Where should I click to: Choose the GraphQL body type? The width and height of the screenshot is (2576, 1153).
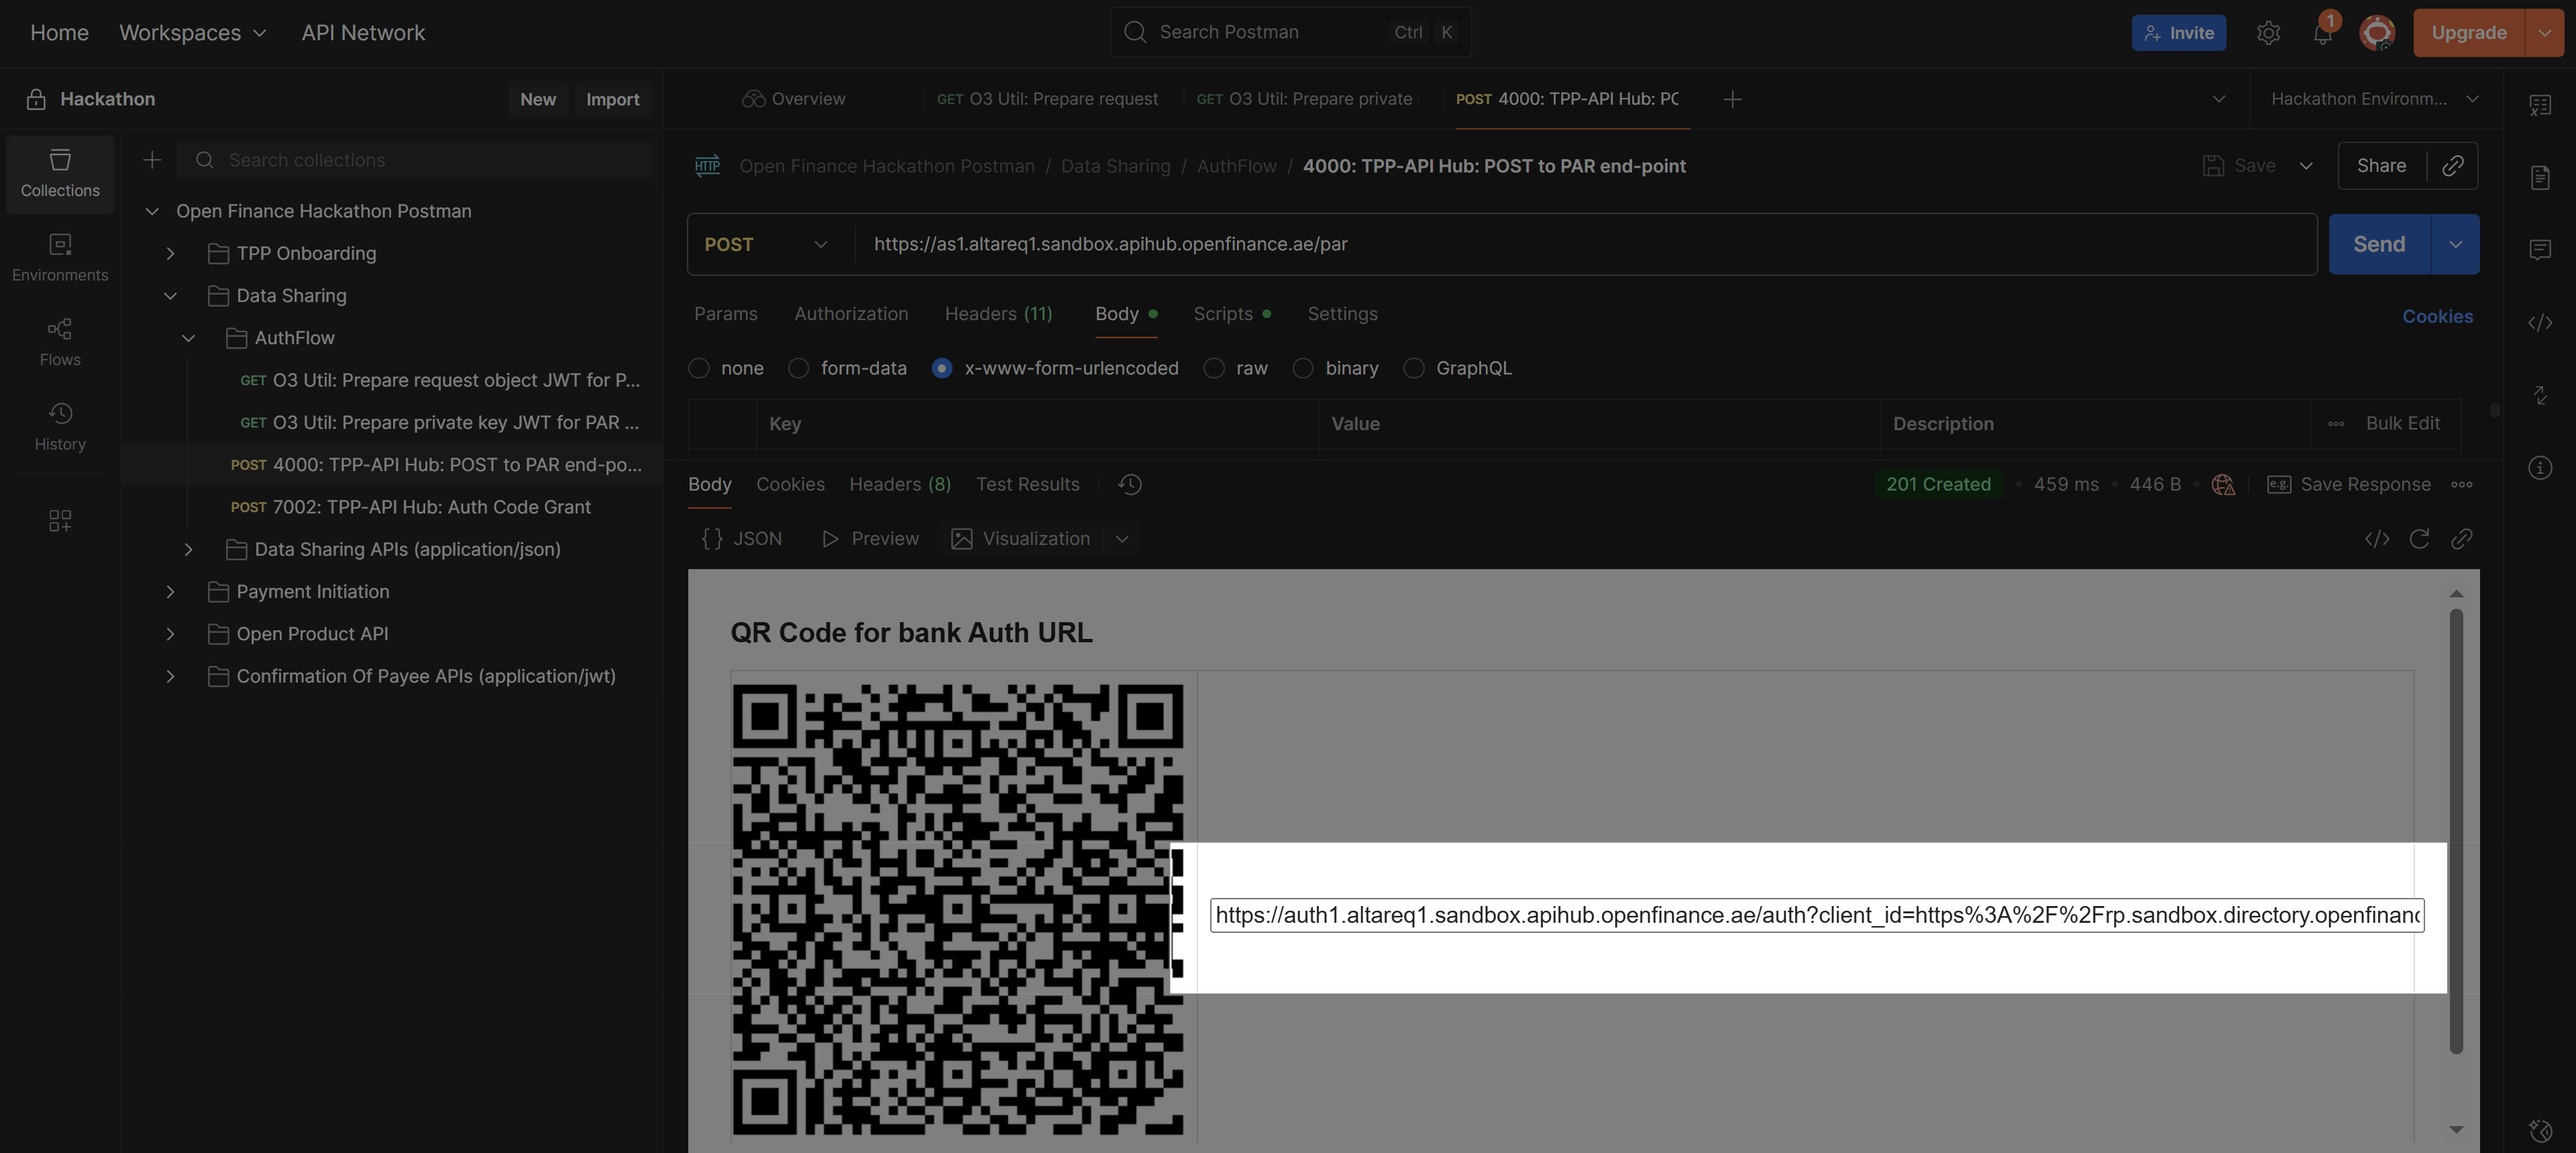(x=1414, y=368)
